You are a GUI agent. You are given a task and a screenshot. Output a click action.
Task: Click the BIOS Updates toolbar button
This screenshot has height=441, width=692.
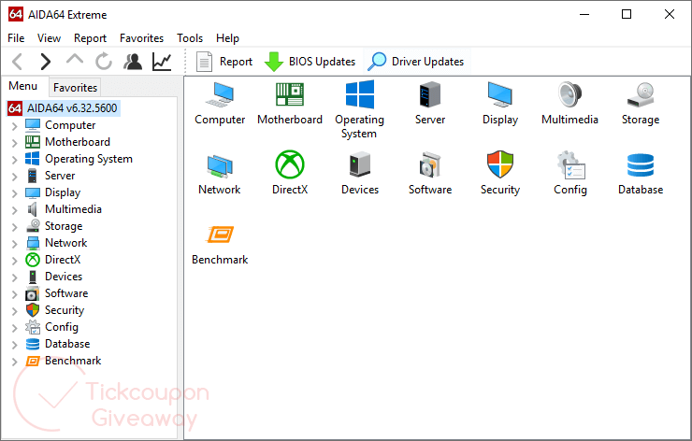point(310,62)
